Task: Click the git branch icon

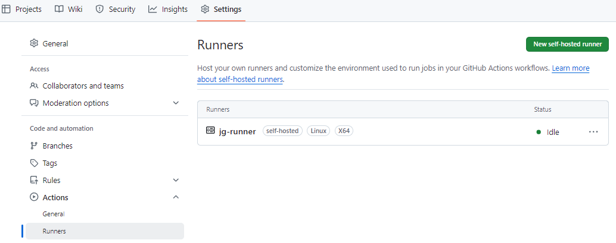Action: click(34, 146)
